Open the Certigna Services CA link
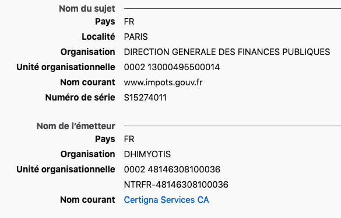 click(x=166, y=200)
